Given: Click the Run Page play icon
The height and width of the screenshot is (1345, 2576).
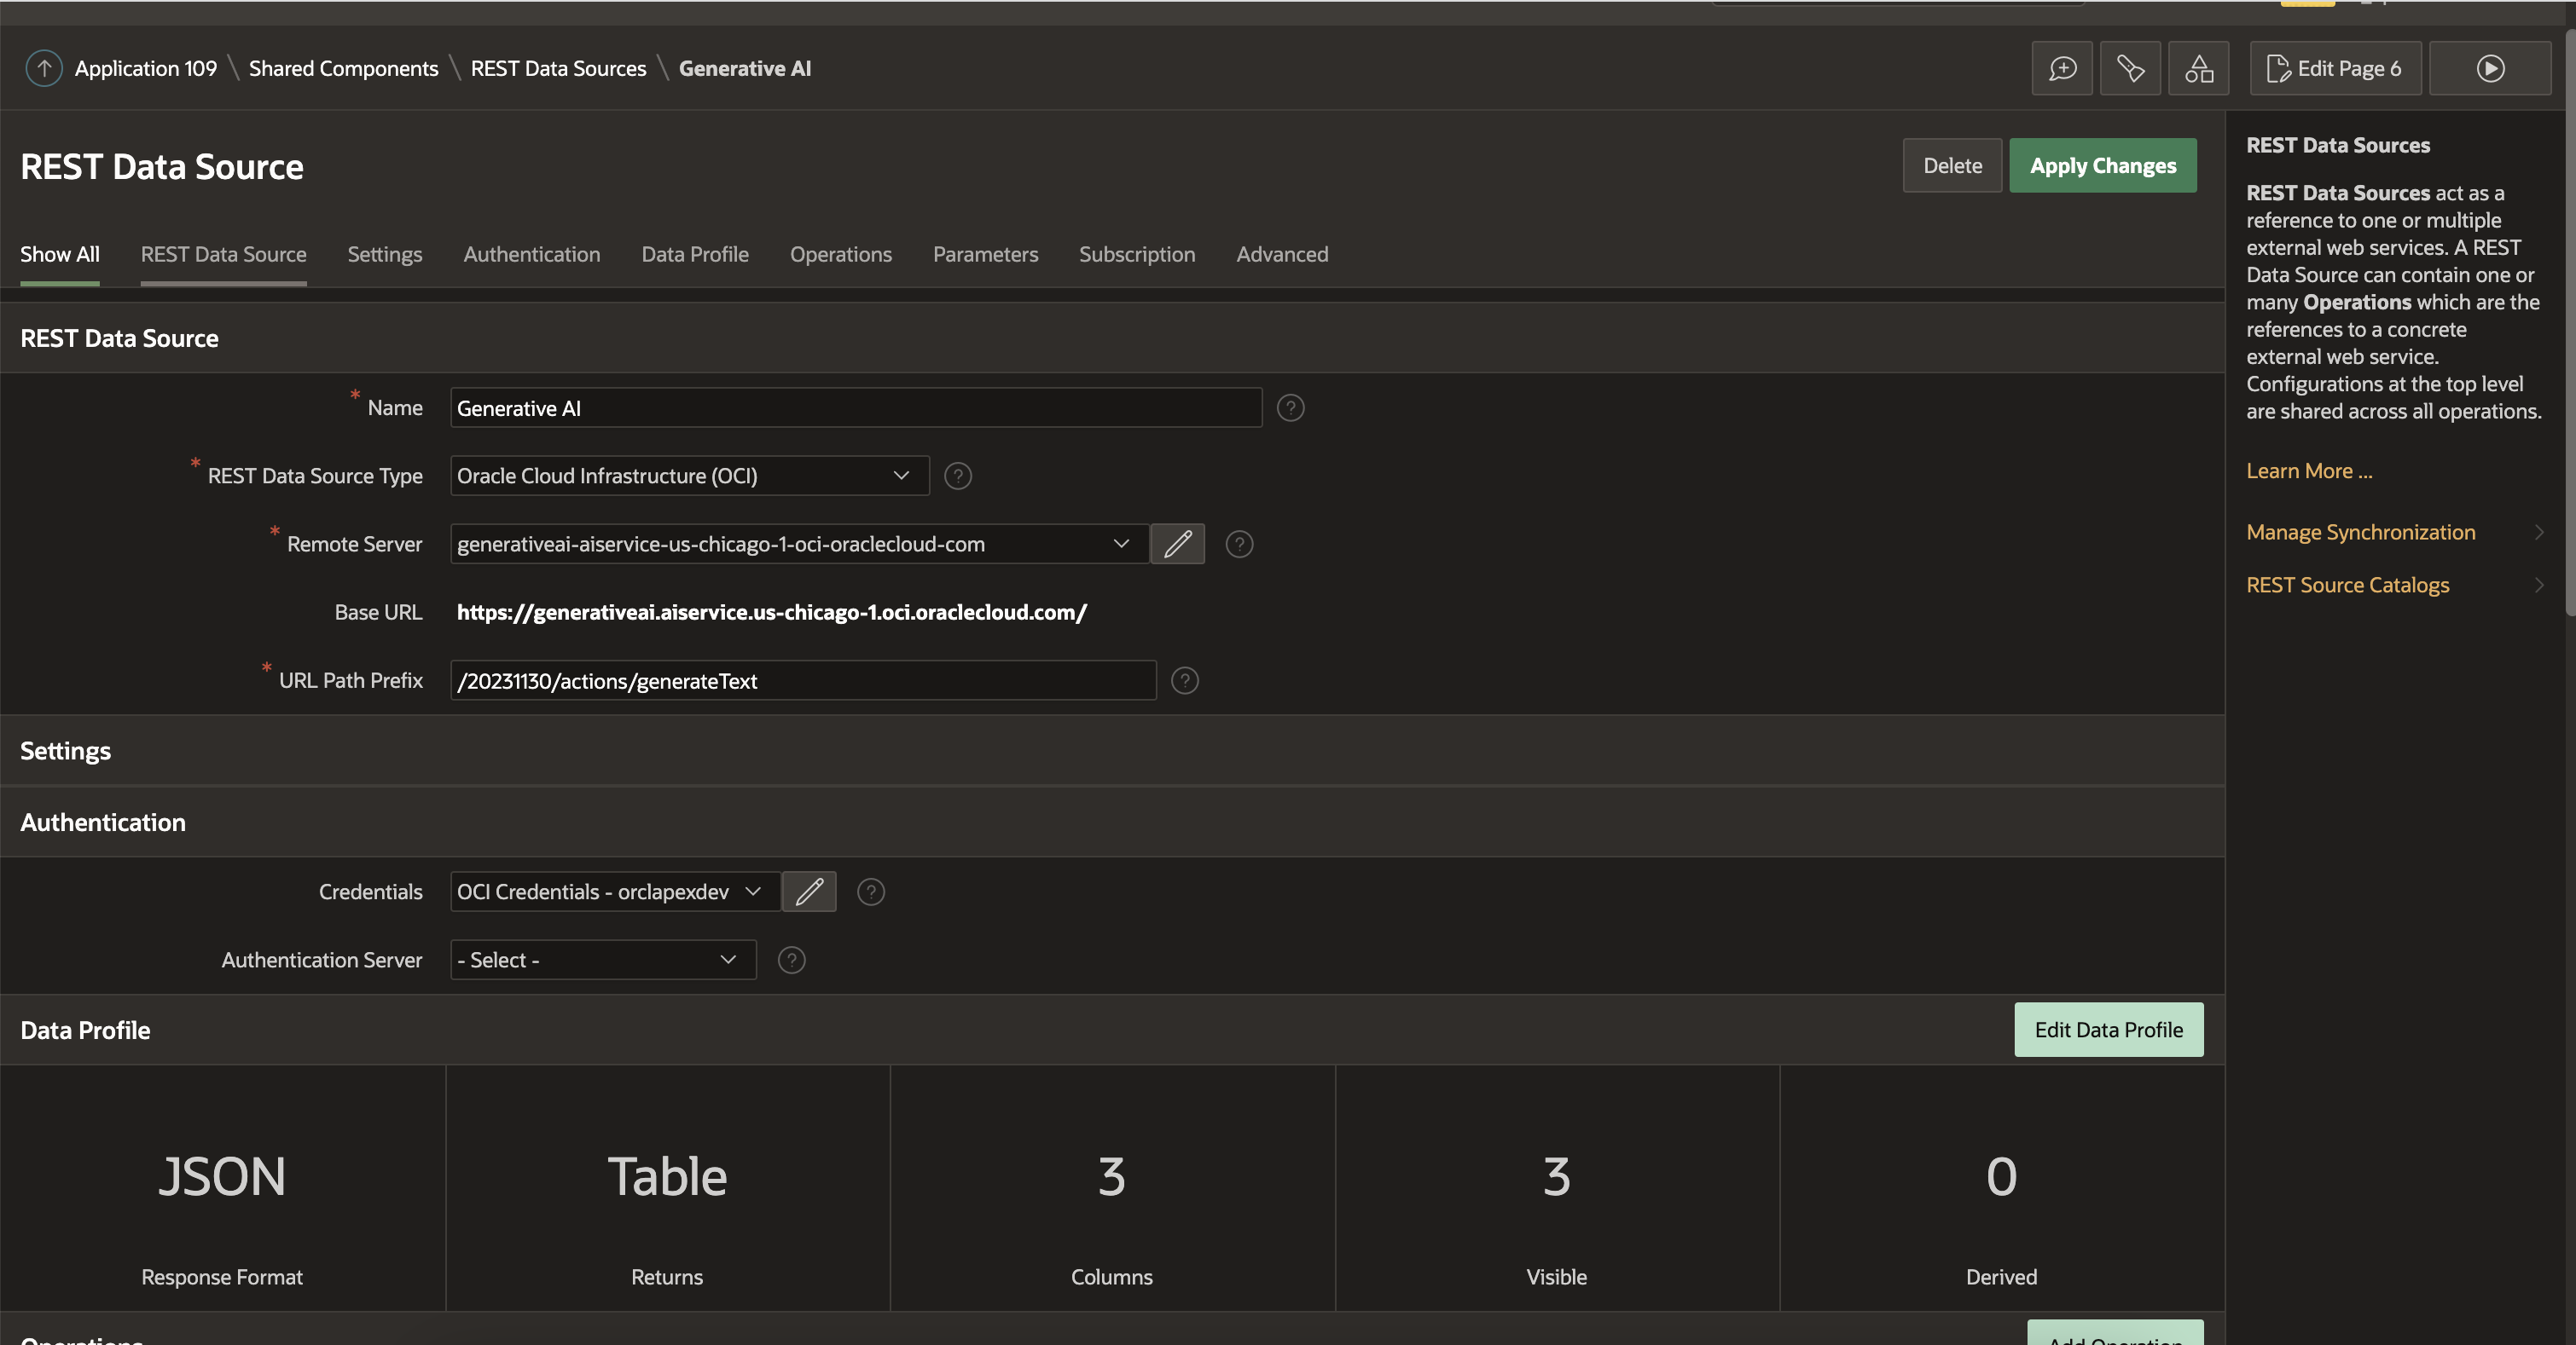Looking at the screenshot, I should (x=2490, y=68).
